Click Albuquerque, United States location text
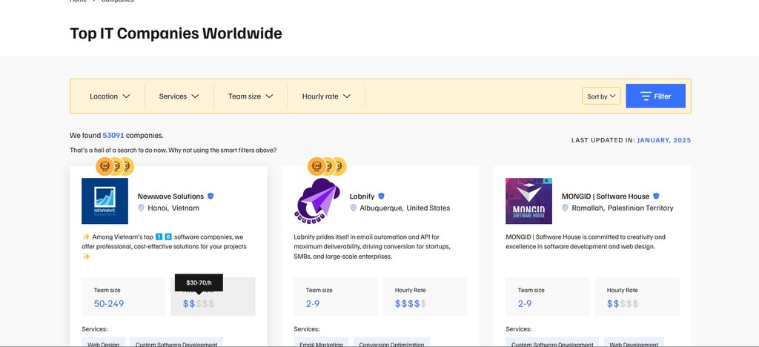Viewport: 759px width, 347px height. point(405,208)
